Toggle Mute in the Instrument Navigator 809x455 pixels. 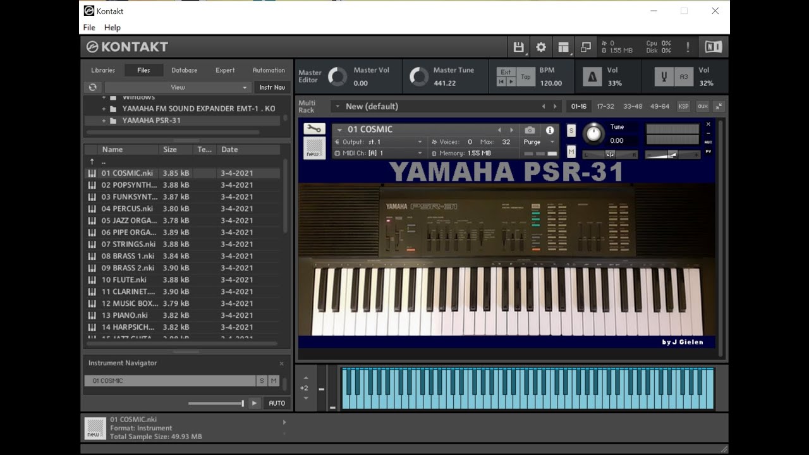click(x=274, y=381)
